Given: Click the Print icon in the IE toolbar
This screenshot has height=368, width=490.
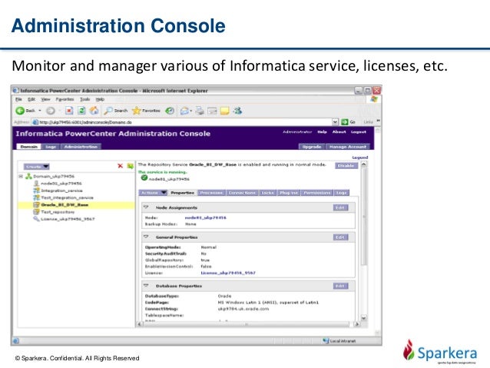Looking at the screenshot, I should (200, 111).
